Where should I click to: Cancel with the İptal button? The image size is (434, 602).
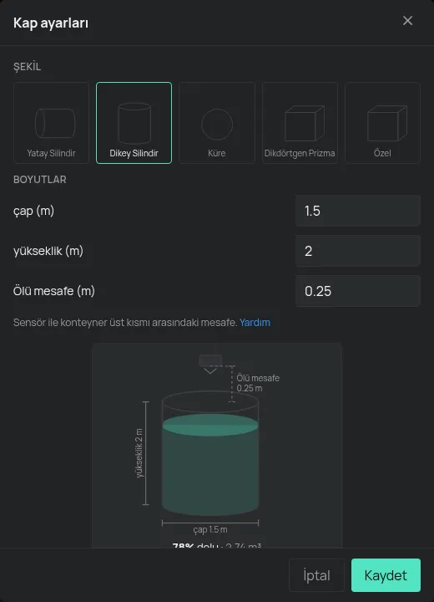point(316,575)
